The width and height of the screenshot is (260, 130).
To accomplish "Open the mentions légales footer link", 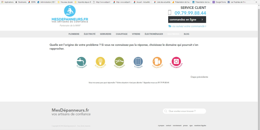I will (200, 125).
